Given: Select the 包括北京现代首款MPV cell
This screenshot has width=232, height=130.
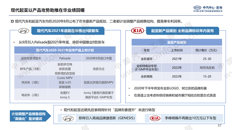Looking at the screenshot, I should [99, 82].
